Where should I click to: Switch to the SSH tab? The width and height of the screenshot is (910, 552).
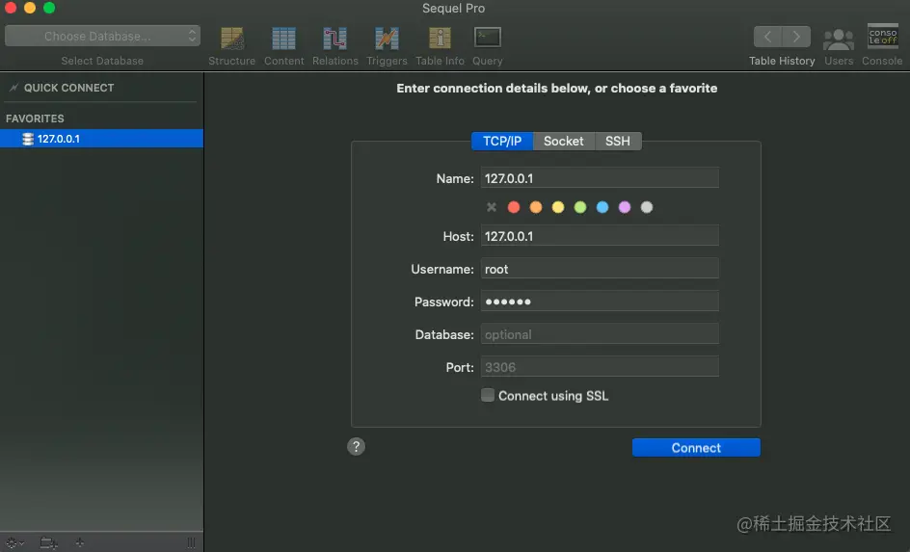618,141
